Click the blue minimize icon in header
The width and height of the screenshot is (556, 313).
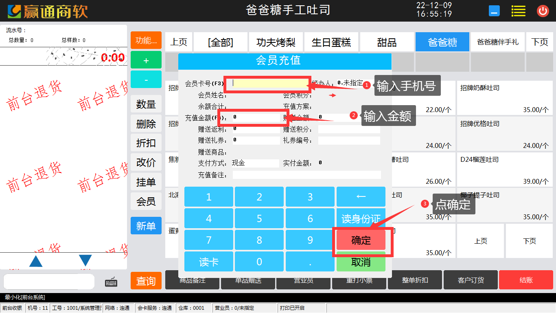[495, 11]
